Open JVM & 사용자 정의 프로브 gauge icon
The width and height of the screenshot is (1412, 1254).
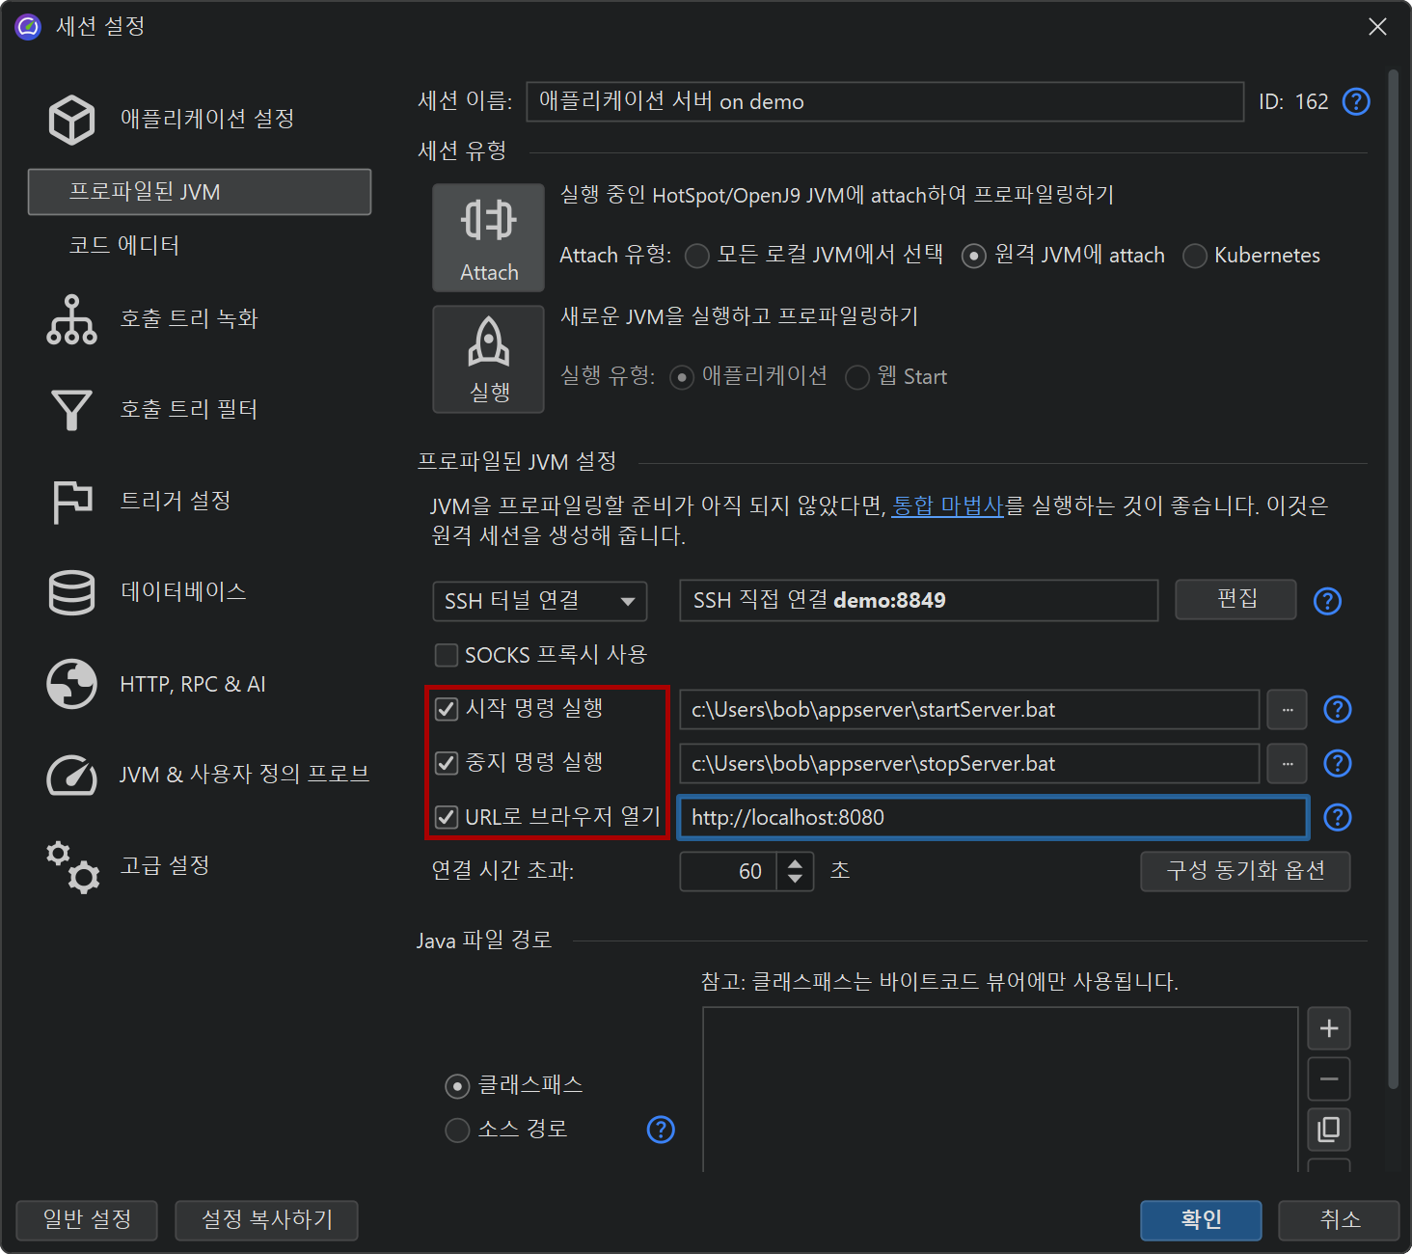tap(71, 775)
